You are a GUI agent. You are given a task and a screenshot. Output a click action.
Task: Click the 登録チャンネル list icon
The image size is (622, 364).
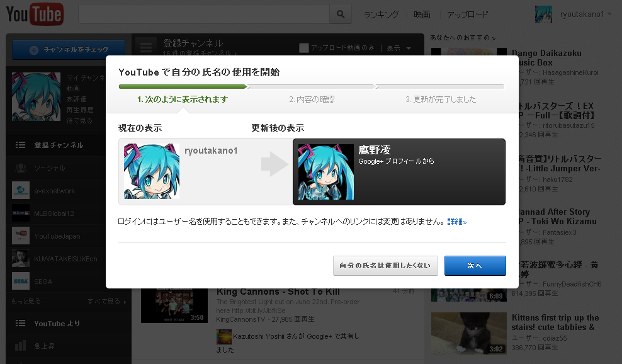(x=20, y=145)
